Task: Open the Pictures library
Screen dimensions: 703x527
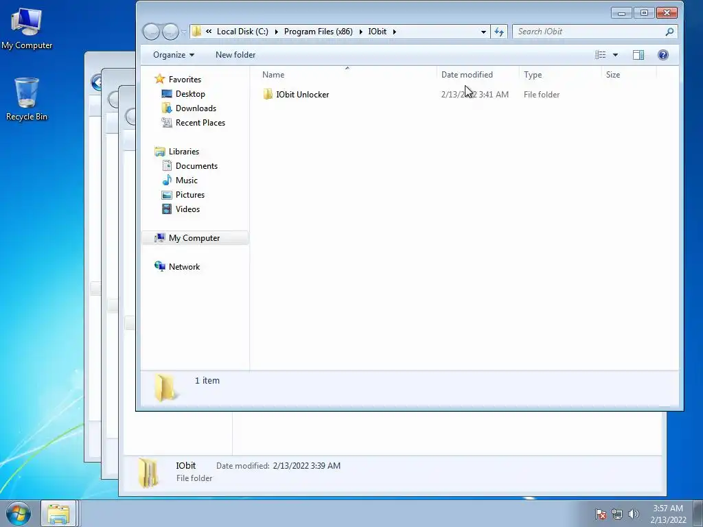Action: (x=190, y=194)
